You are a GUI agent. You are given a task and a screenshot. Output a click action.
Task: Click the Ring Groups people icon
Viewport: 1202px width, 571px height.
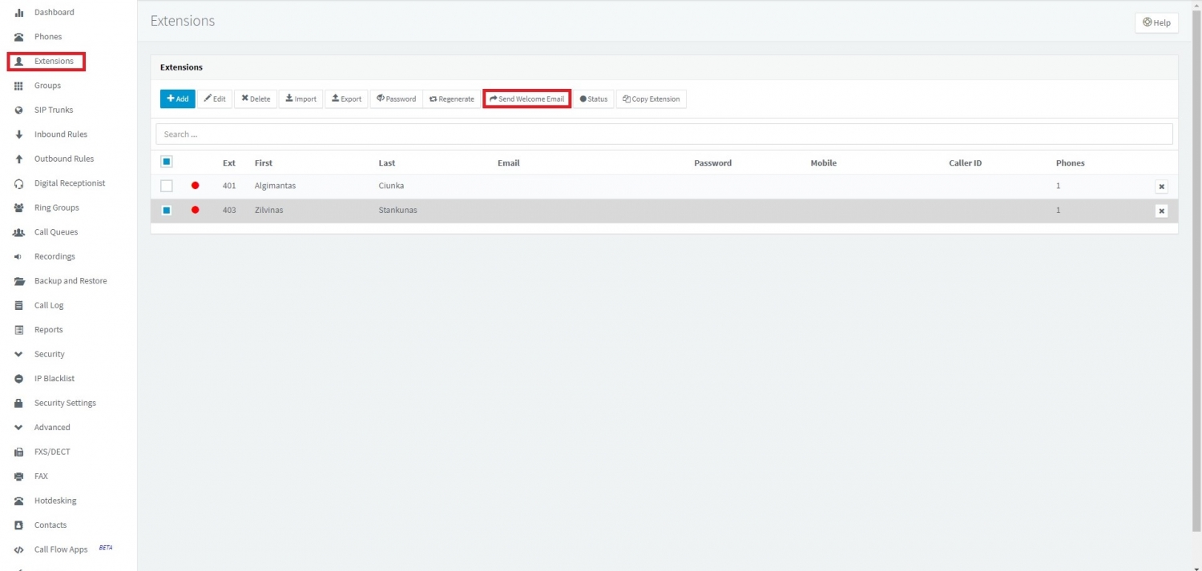[18, 208]
